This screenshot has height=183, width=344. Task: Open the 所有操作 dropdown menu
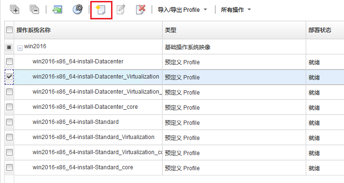click(236, 9)
